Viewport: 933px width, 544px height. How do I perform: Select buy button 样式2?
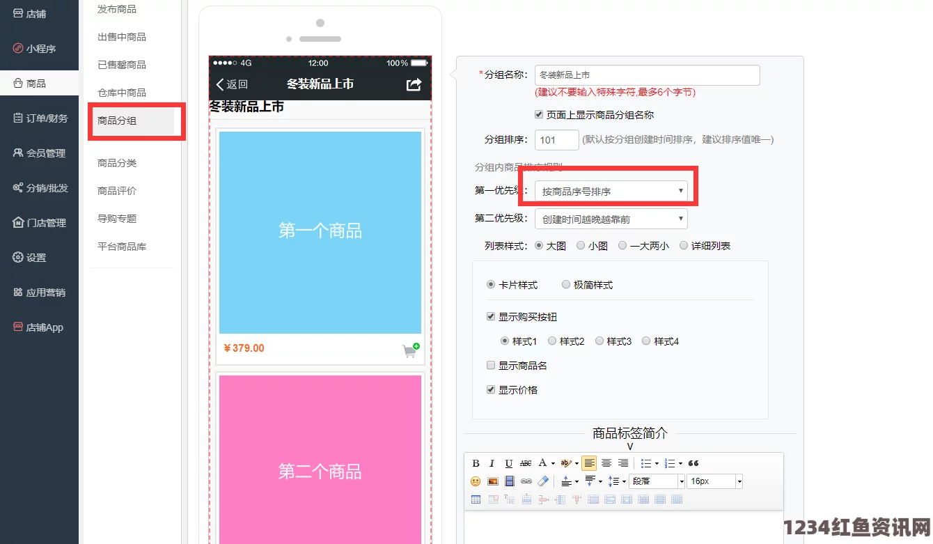tap(552, 341)
